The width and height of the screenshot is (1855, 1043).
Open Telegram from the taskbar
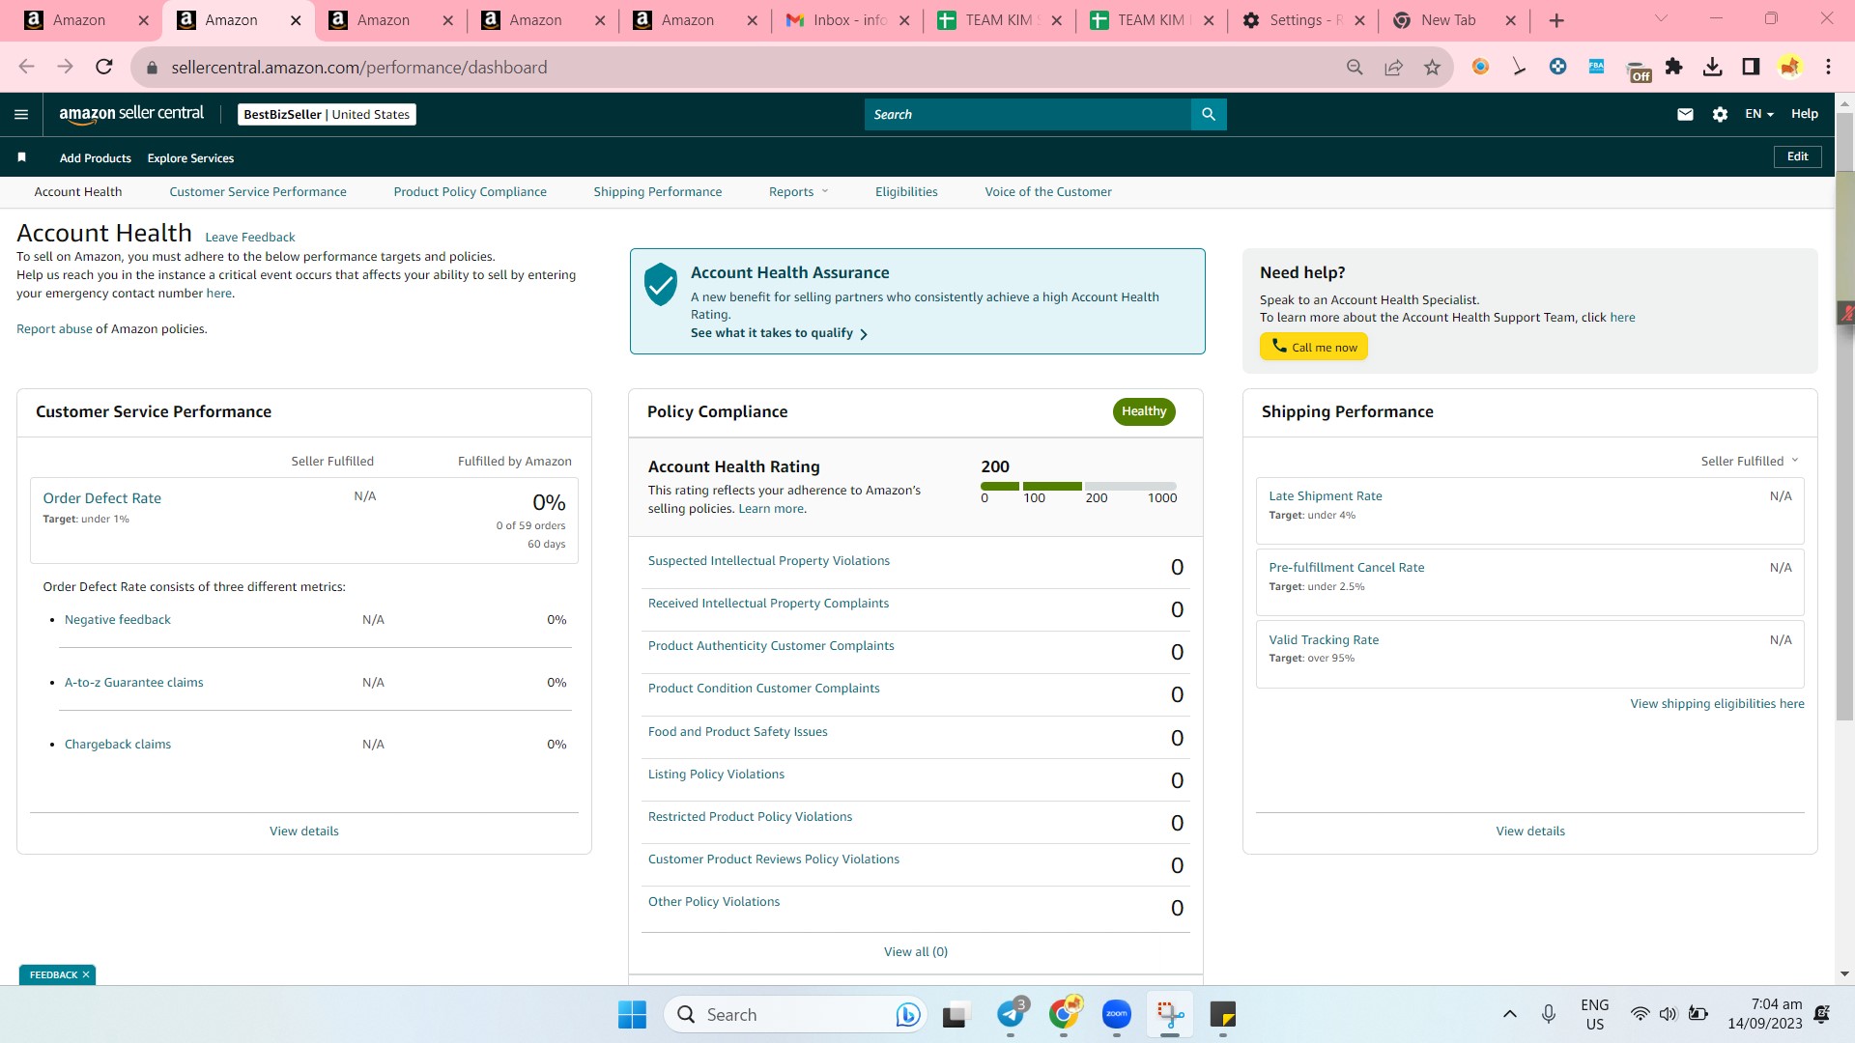tap(1011, 1014)
